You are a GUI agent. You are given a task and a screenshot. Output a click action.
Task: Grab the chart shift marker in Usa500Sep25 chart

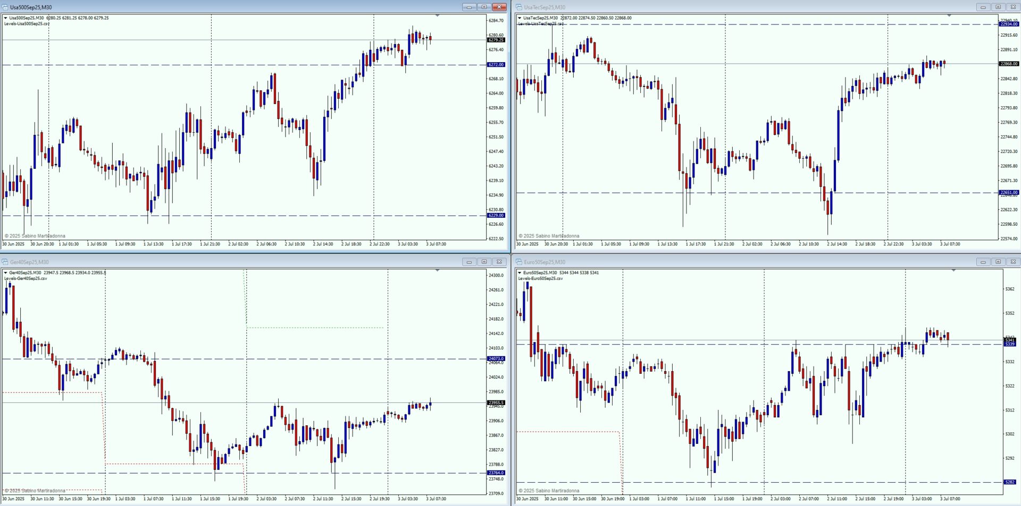(x=437, y=16)
